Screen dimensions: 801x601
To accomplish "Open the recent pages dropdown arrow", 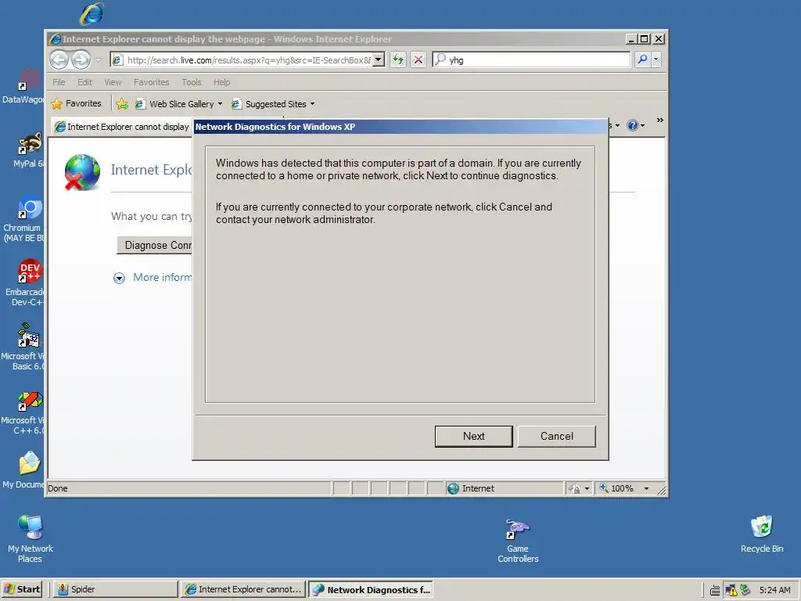I will [98, 60].
